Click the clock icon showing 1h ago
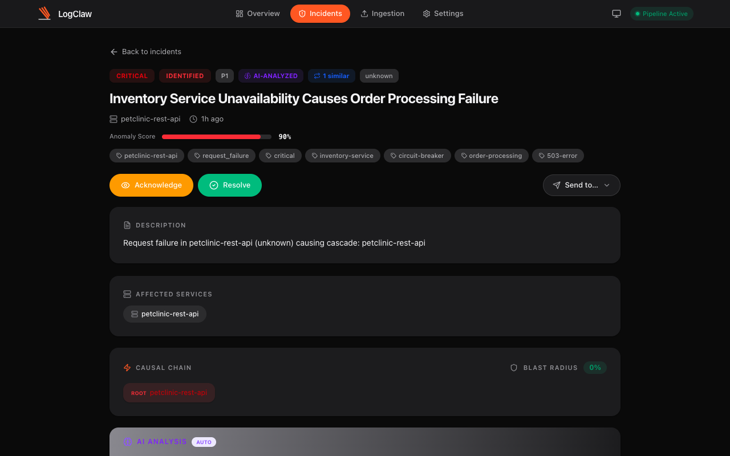 click(194, 119)
